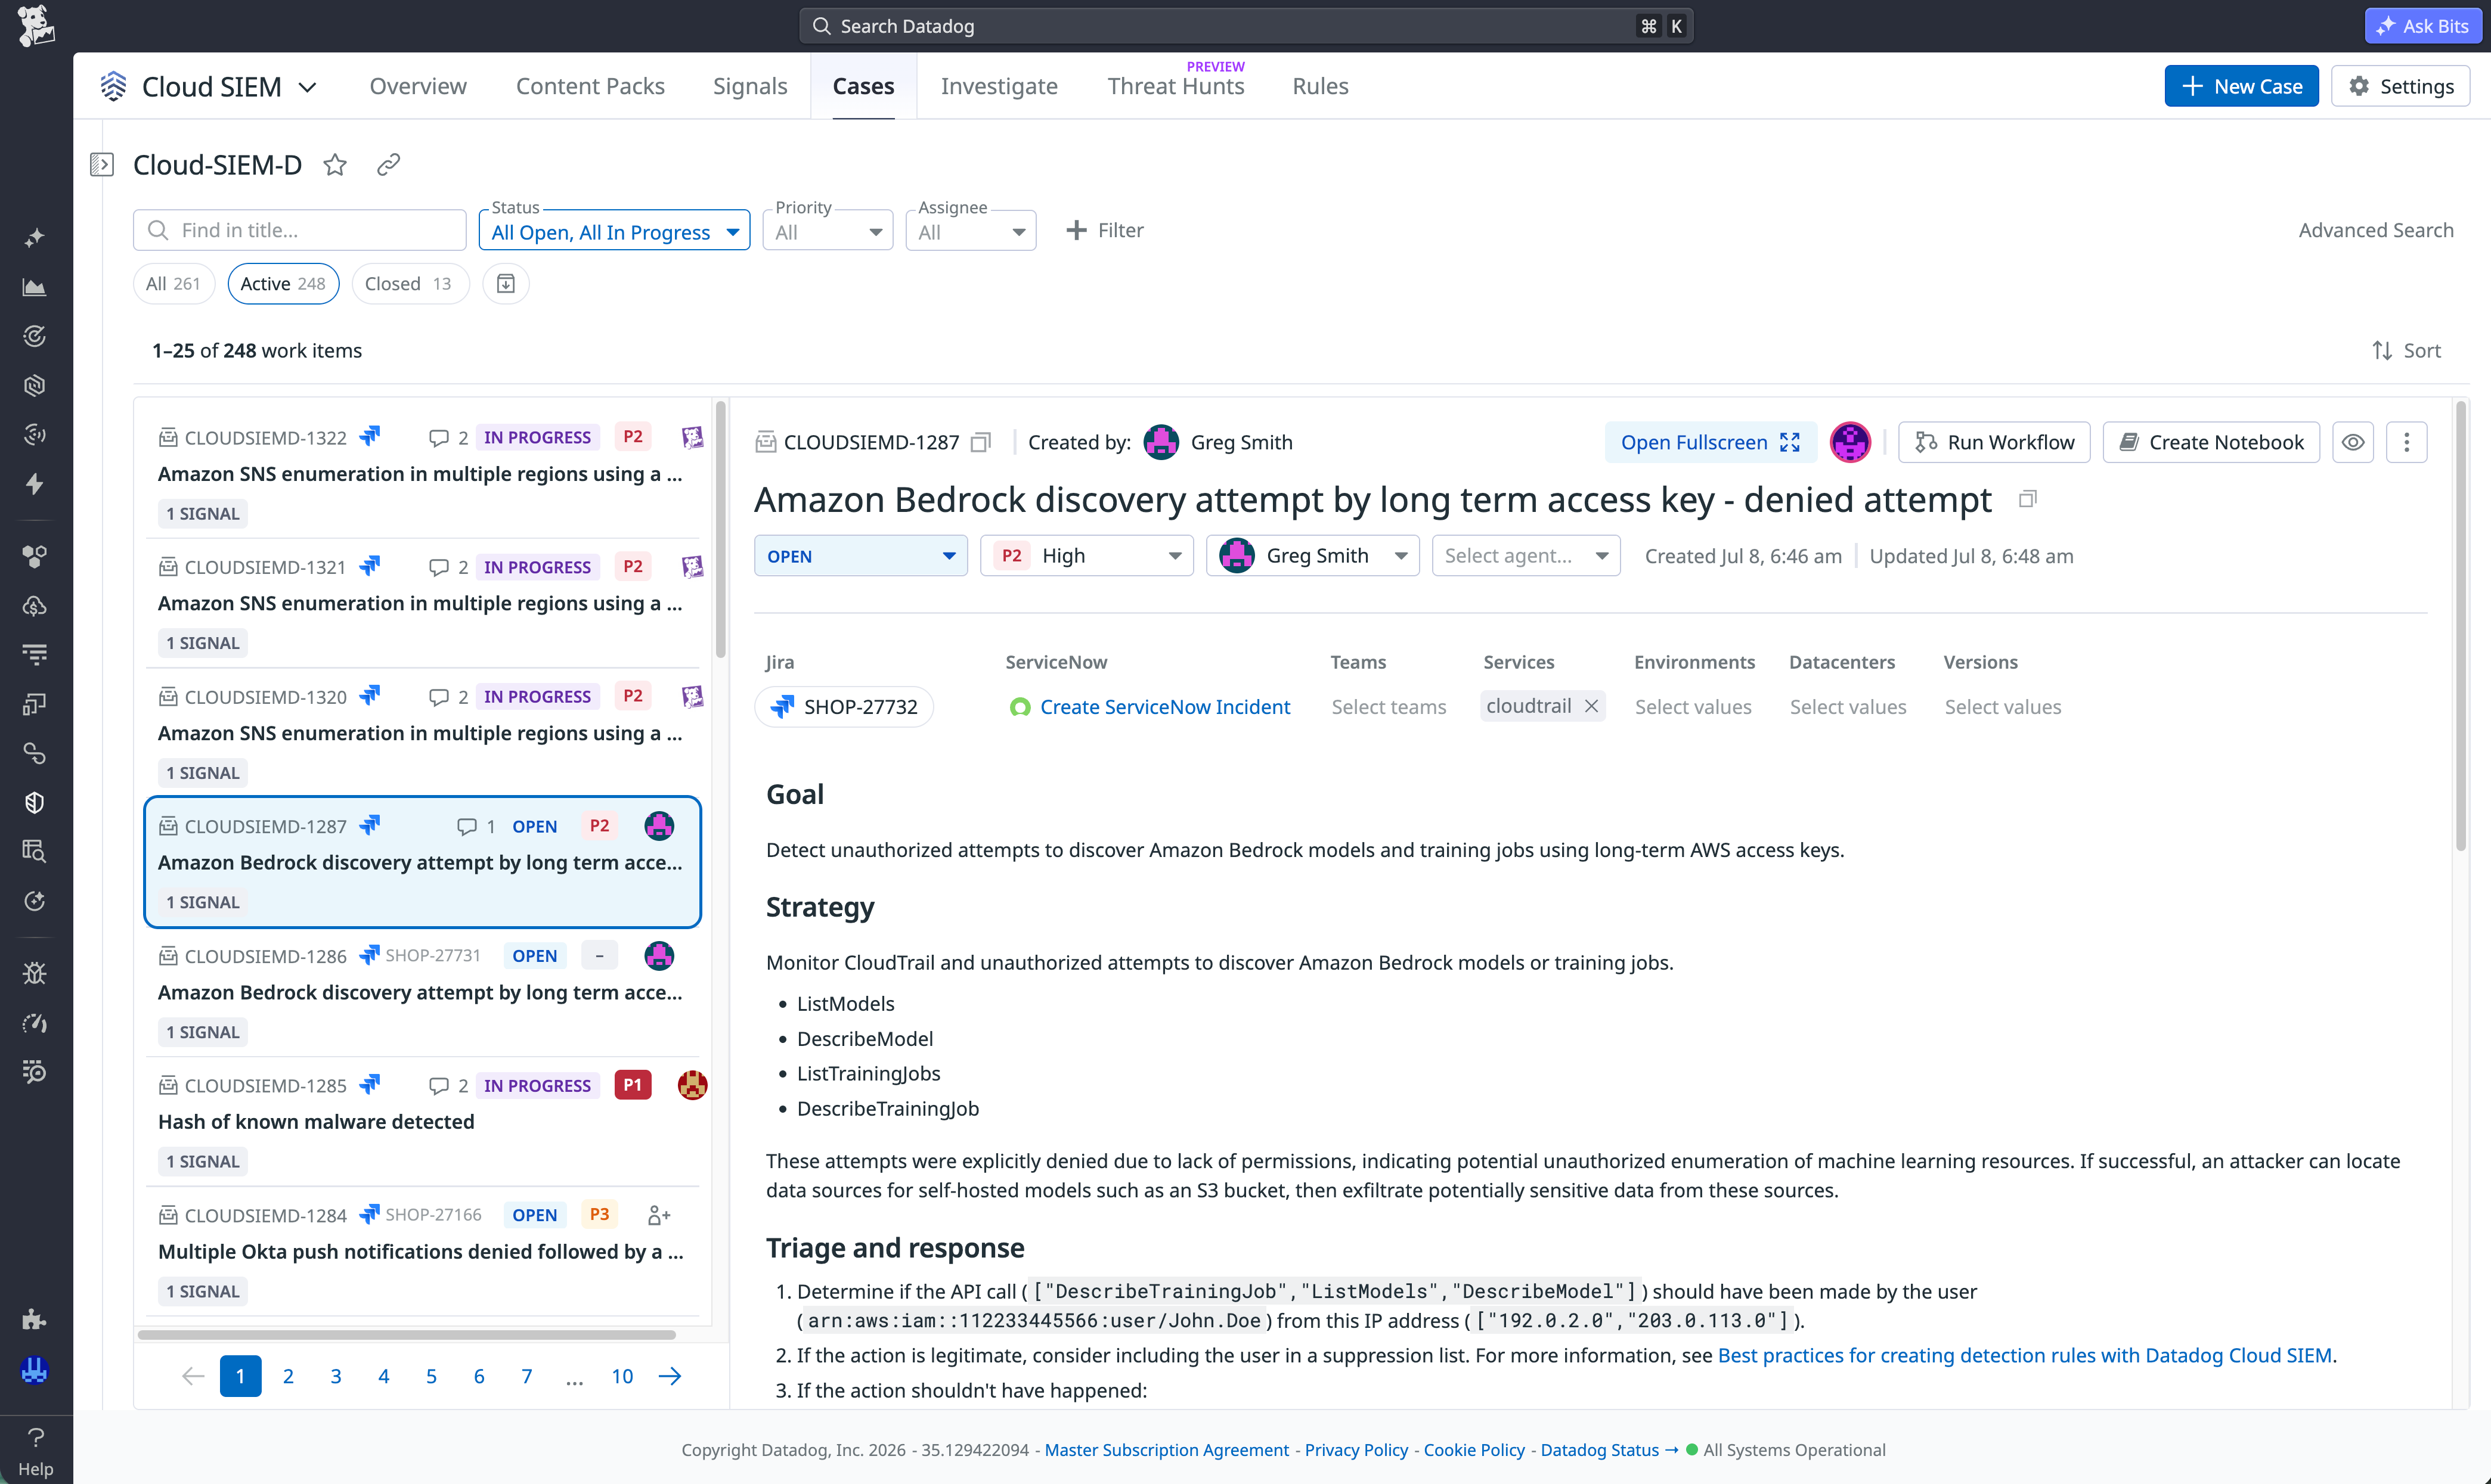Viewport: 2491px width, 1484px height.
Task: Open the Status filter dropdown
Action: 614,231
